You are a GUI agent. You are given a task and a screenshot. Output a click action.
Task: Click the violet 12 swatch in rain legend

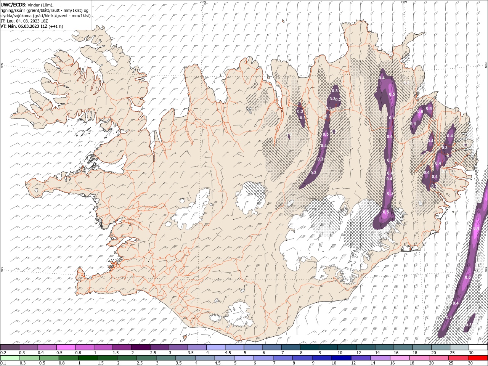(x=361, y=358)
